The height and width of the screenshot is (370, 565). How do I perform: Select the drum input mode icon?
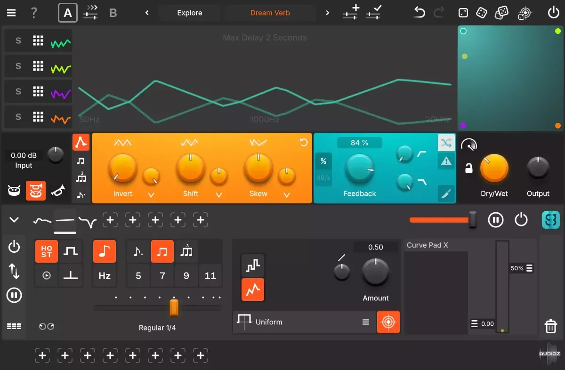click(x=14, y=191)
